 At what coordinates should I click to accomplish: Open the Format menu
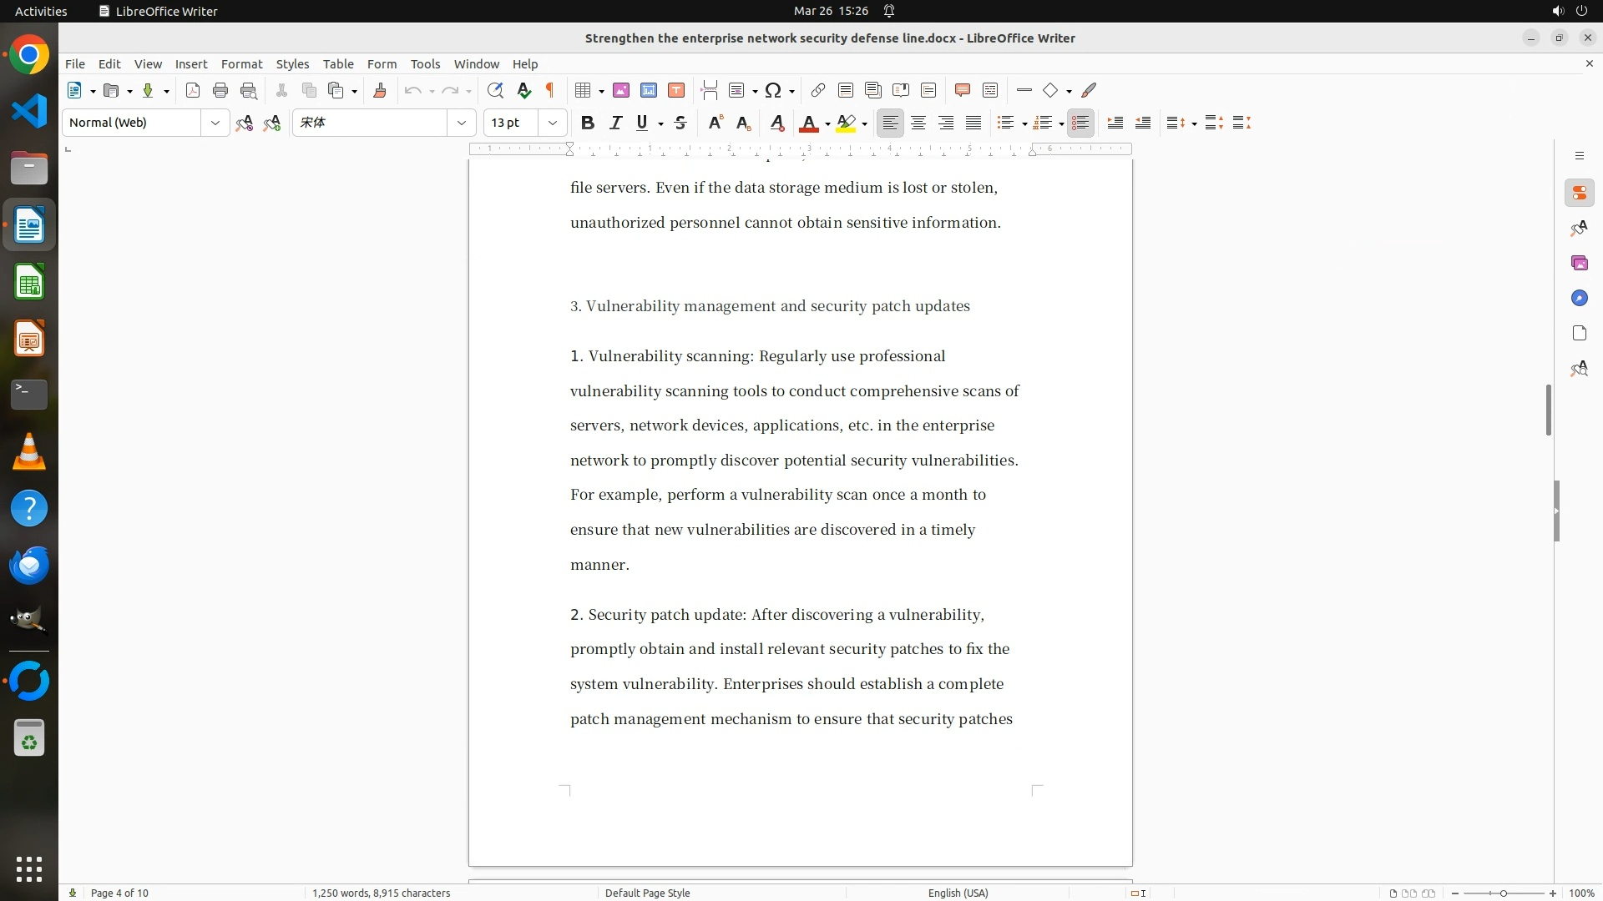241,64
